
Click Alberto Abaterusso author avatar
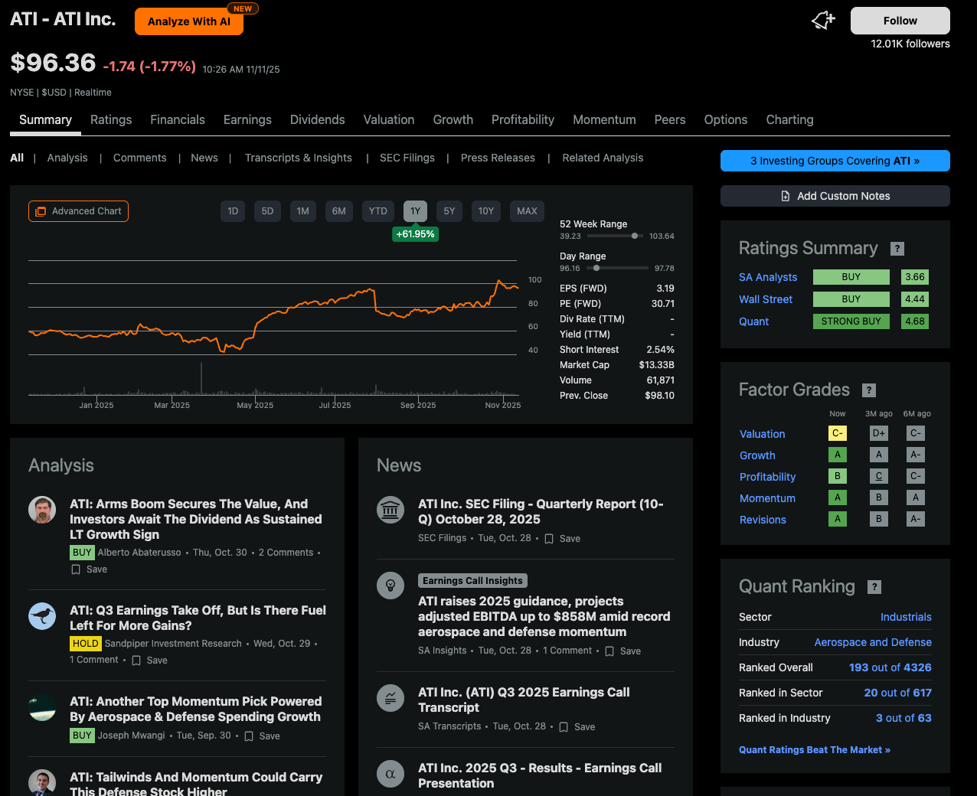click(x=42, y=510)
